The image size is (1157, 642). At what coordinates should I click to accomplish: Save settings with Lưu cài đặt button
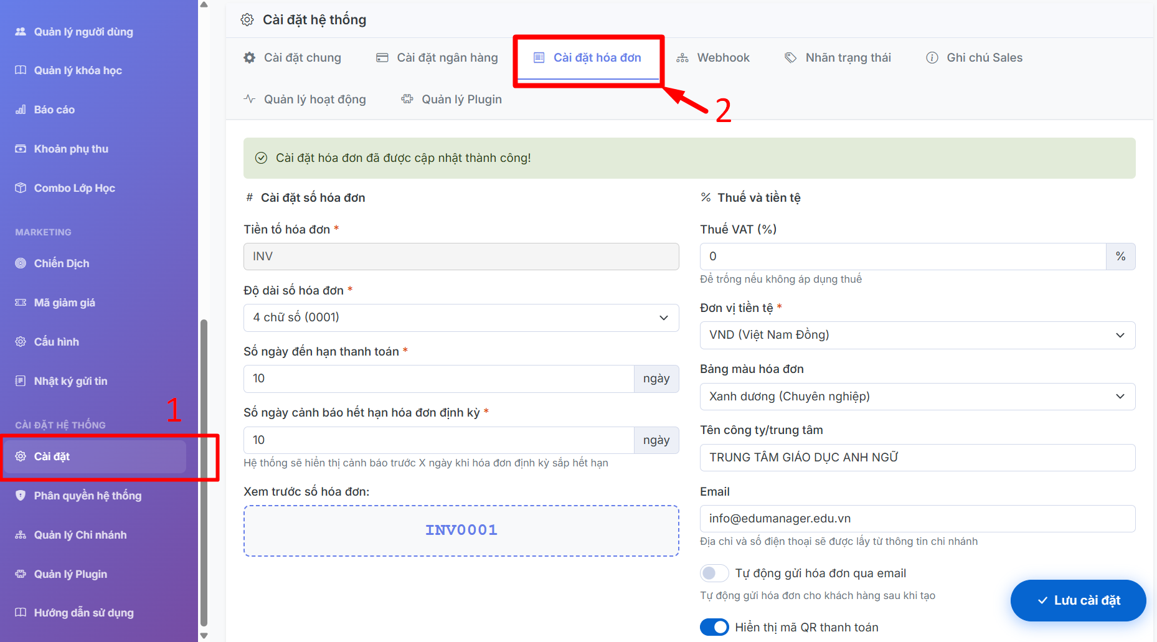pyautogui.click(x=1078, y=600)
